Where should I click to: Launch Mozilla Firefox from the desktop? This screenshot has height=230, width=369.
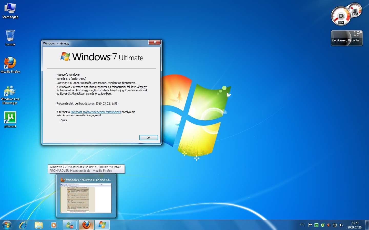click(x=10, y=65)
